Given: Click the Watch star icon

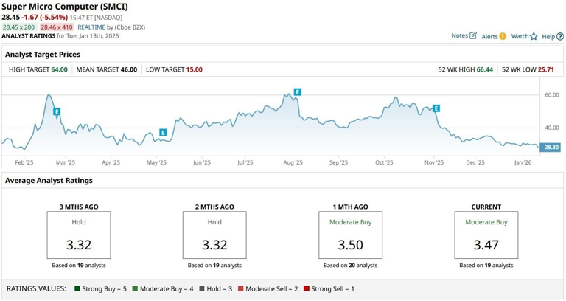Looking at the screenshot, I should pos(534,36).
